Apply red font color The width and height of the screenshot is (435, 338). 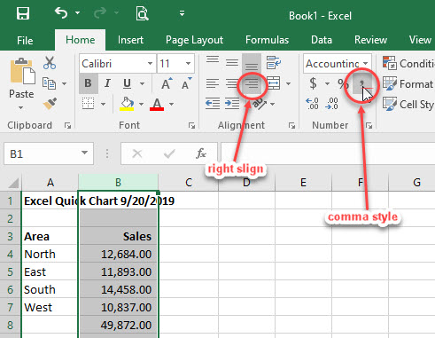click(157, 104)
